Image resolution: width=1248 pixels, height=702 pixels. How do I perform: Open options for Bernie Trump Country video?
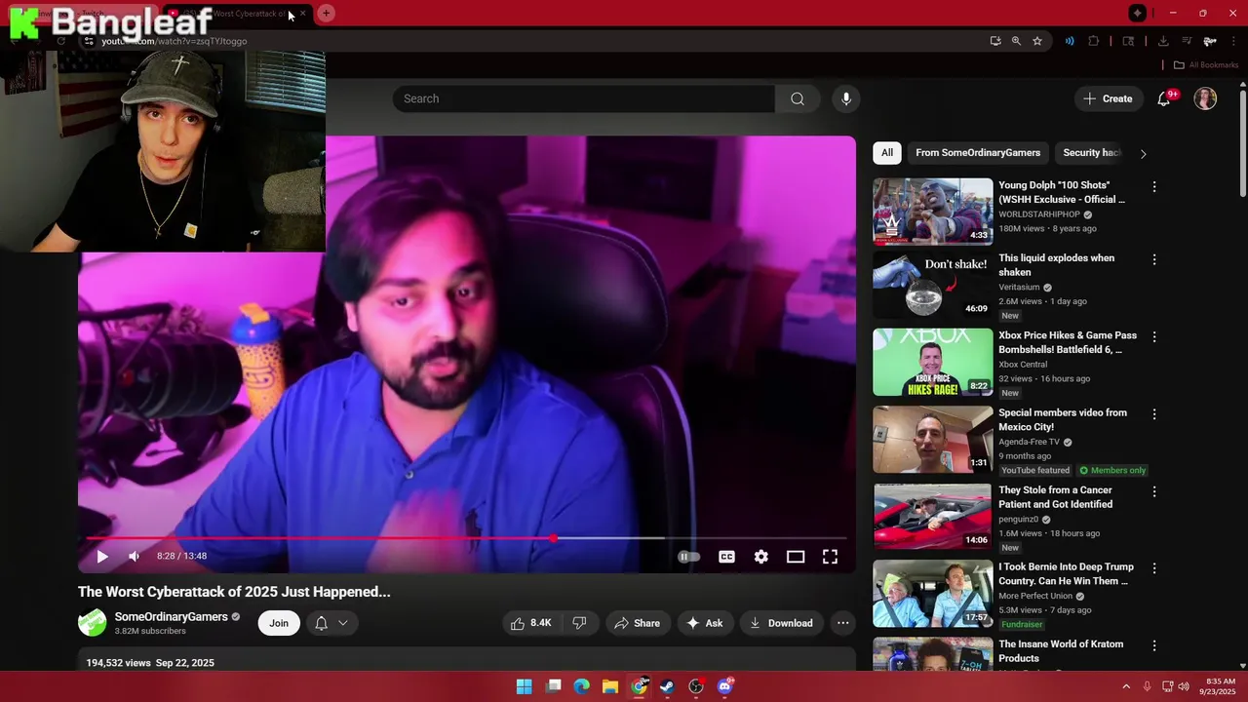pos(1154,567)
